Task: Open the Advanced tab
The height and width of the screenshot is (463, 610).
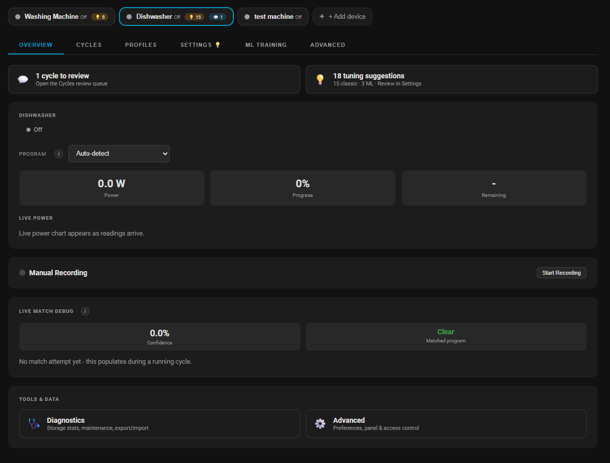Action: (328, 45)
